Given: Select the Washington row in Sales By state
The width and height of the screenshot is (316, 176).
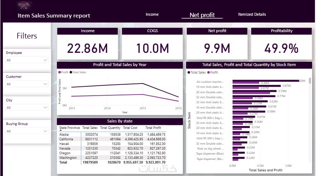Looking at the screenshot, I should (x=112, y=158).
